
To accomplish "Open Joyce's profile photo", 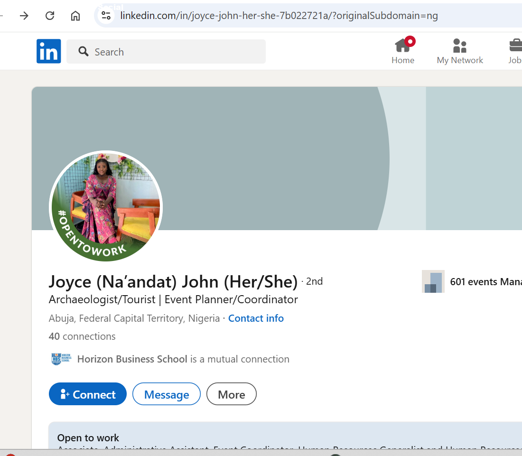I will [x=105, y=206].
